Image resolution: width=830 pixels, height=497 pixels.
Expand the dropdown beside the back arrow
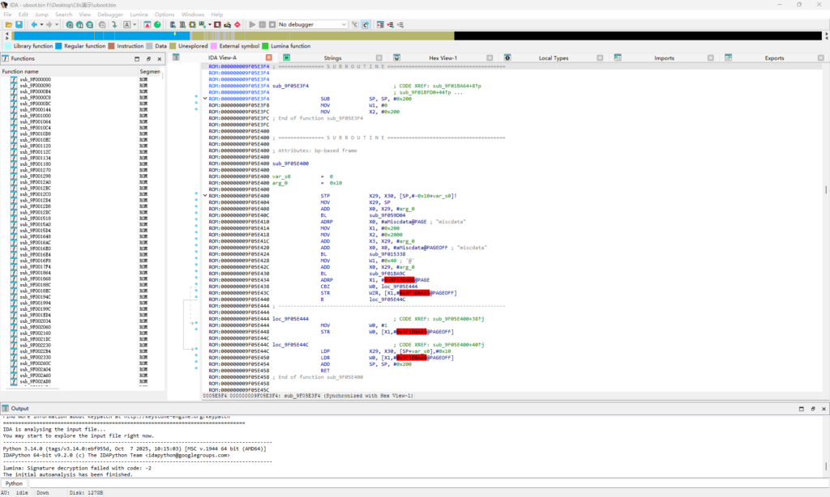(x=41, y=24)
